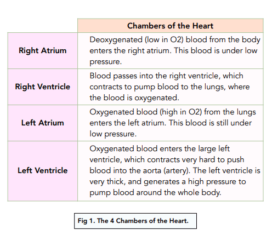Viewport: 272px width, 235px height.
Task: Click the Fig 1 caption box
Action: [x=135, y=221]
